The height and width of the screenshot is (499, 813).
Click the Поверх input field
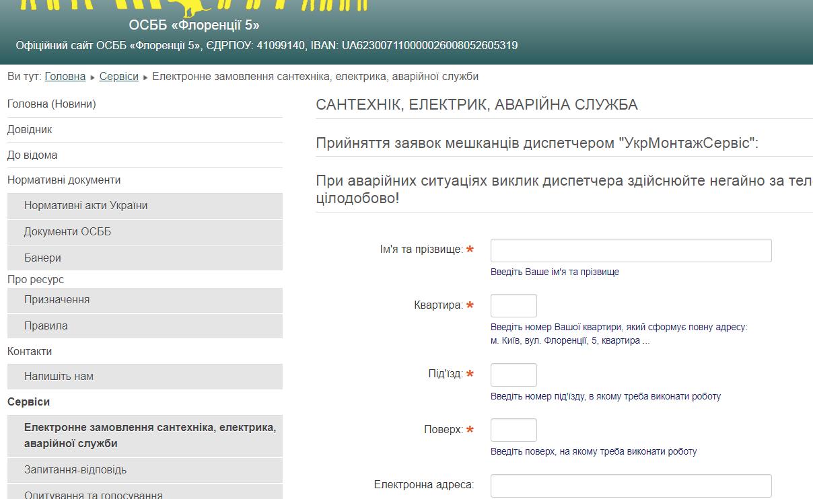[514, 430]
